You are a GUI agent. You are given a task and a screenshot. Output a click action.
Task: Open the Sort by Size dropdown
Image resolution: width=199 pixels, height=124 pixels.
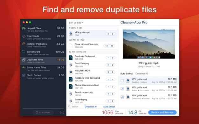[76, 23]
